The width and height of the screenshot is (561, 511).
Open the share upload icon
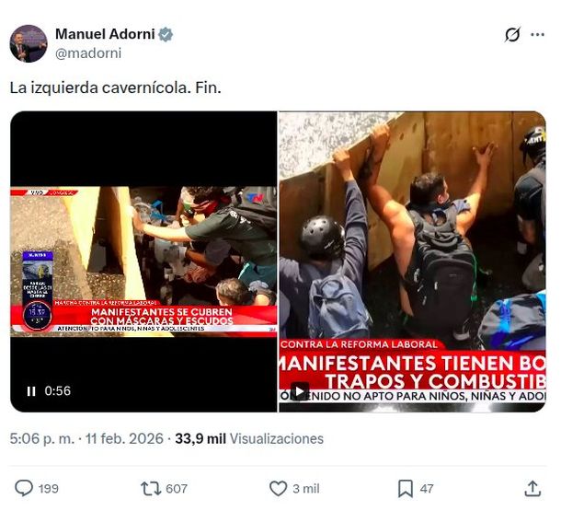click(x=532, y=488)
